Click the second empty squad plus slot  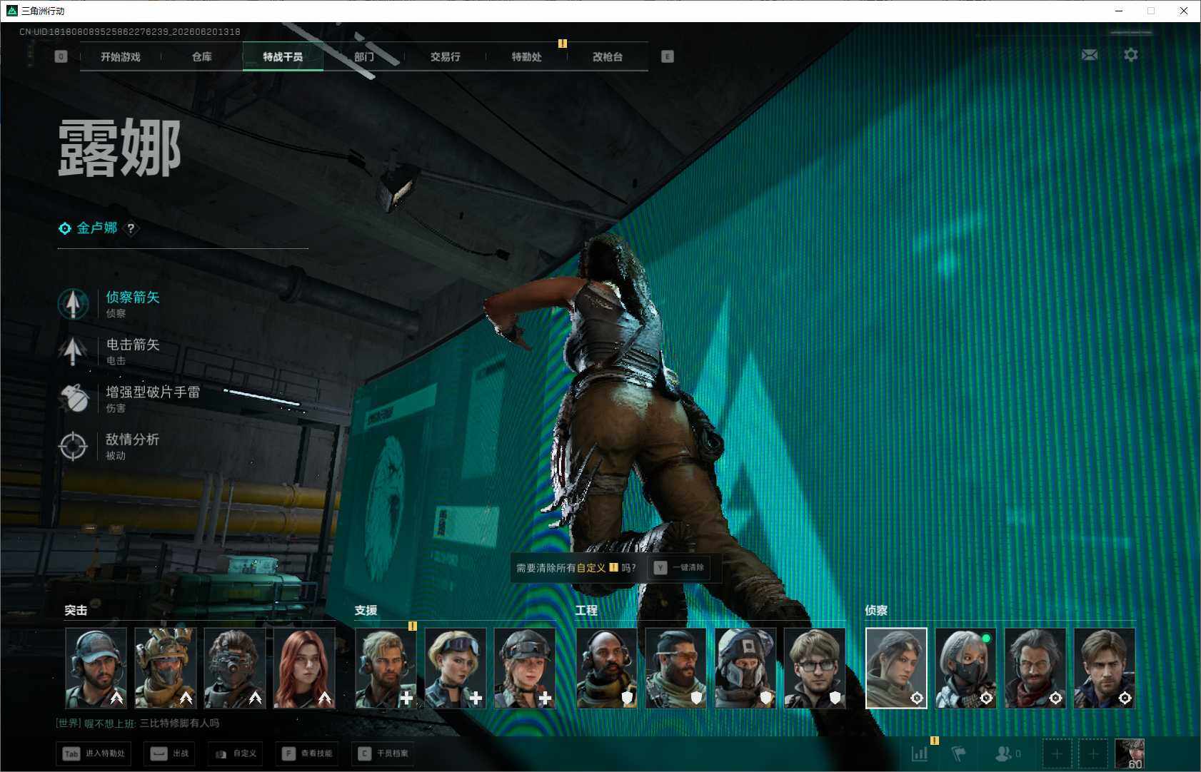pyautogui.click(x=1093, y=753)
